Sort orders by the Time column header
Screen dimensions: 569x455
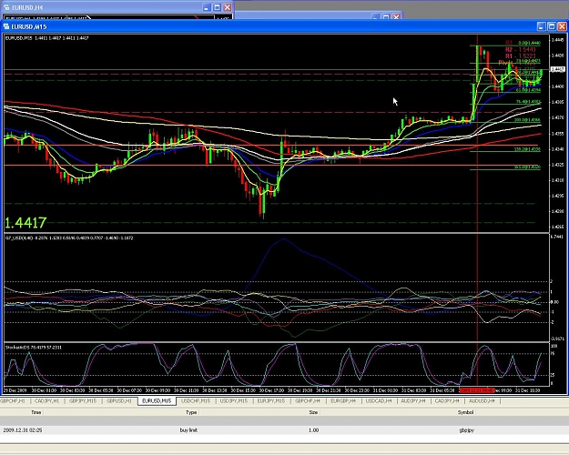tap(36, 412)
